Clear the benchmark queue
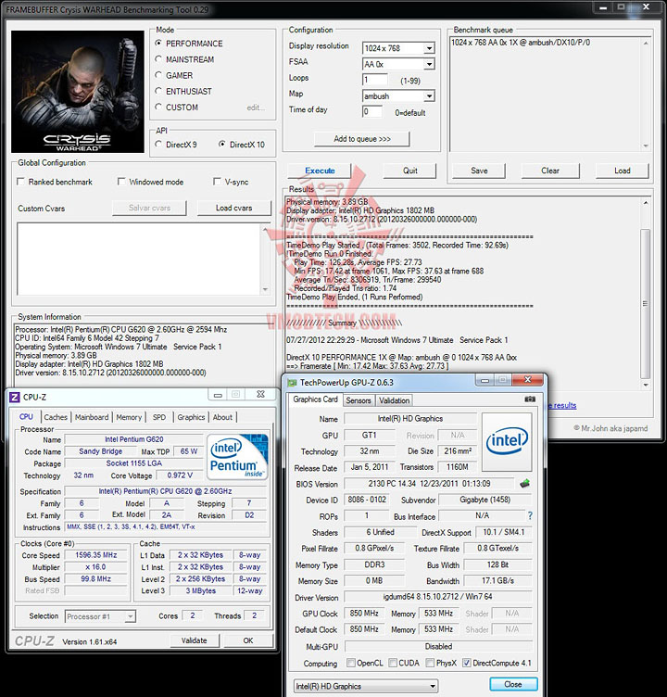 (x=550, y=171)
